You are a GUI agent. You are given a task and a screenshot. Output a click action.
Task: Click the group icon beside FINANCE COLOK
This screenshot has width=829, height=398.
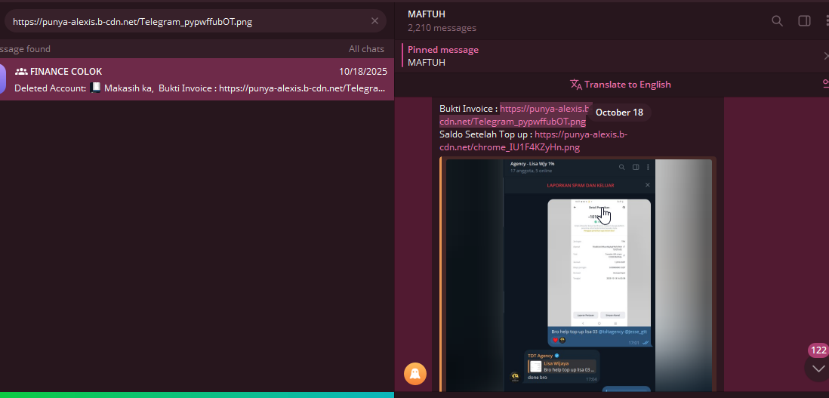tap(21, 71)
